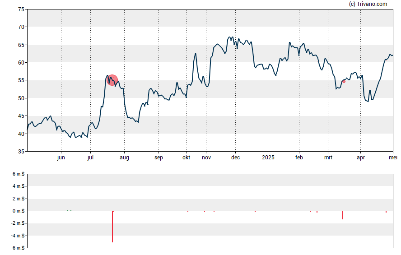Click the '70' price axis value
401x255 pixels.
[x=21, y=27]
